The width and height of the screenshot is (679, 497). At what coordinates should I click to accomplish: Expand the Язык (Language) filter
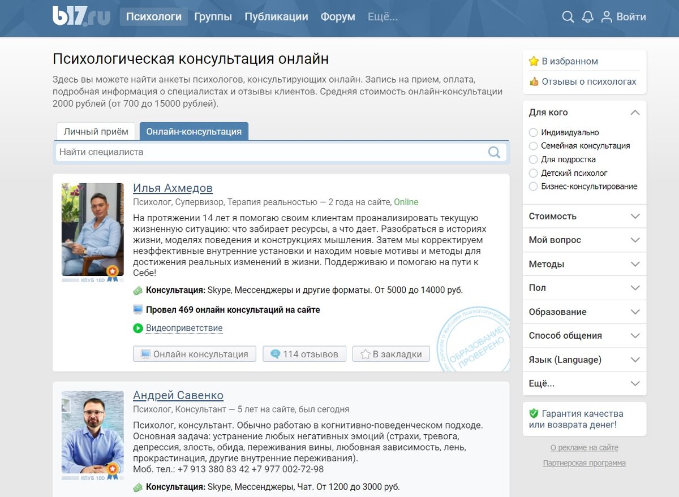tap(585, 360)
